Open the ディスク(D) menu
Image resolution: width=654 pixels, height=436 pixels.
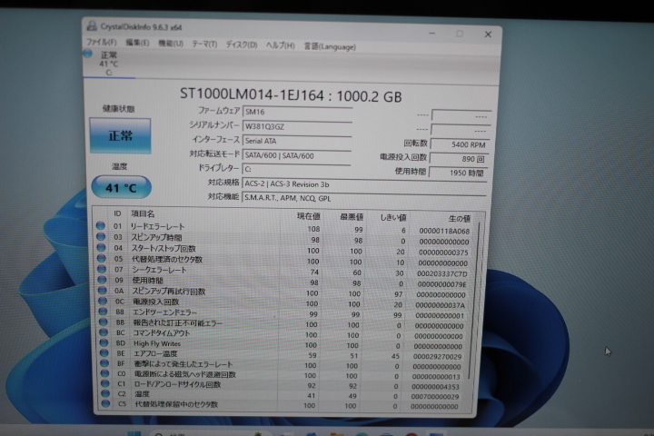242,45
